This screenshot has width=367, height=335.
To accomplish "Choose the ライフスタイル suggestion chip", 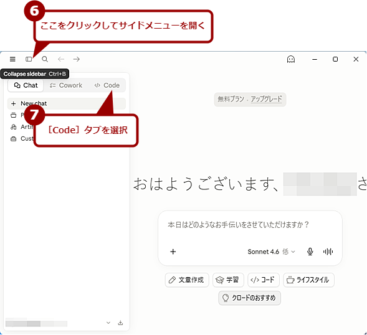I will [x=308, y=280].
